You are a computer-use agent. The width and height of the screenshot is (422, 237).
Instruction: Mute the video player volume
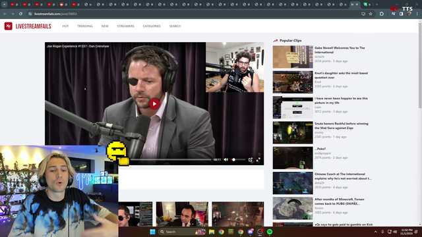[226, 159]
